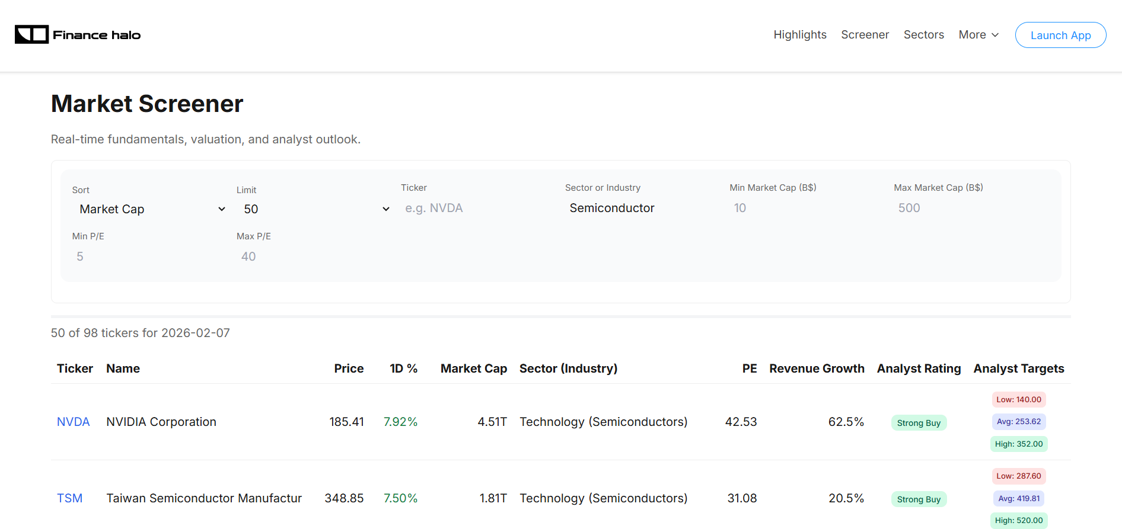Click TSM Low: 287.60 target badge
Viewport: 1122px width, 529px height.
click(1018, 476)
